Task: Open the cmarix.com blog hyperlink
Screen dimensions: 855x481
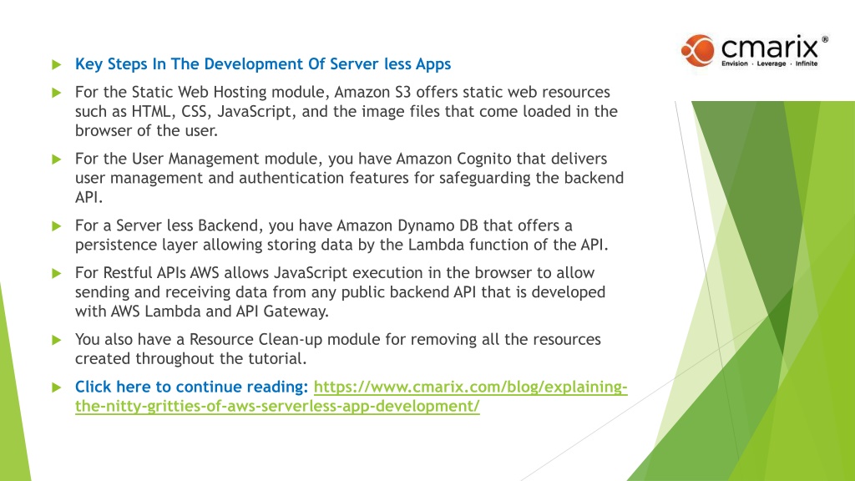Action: pyautogui.click(x=352, y=396)
